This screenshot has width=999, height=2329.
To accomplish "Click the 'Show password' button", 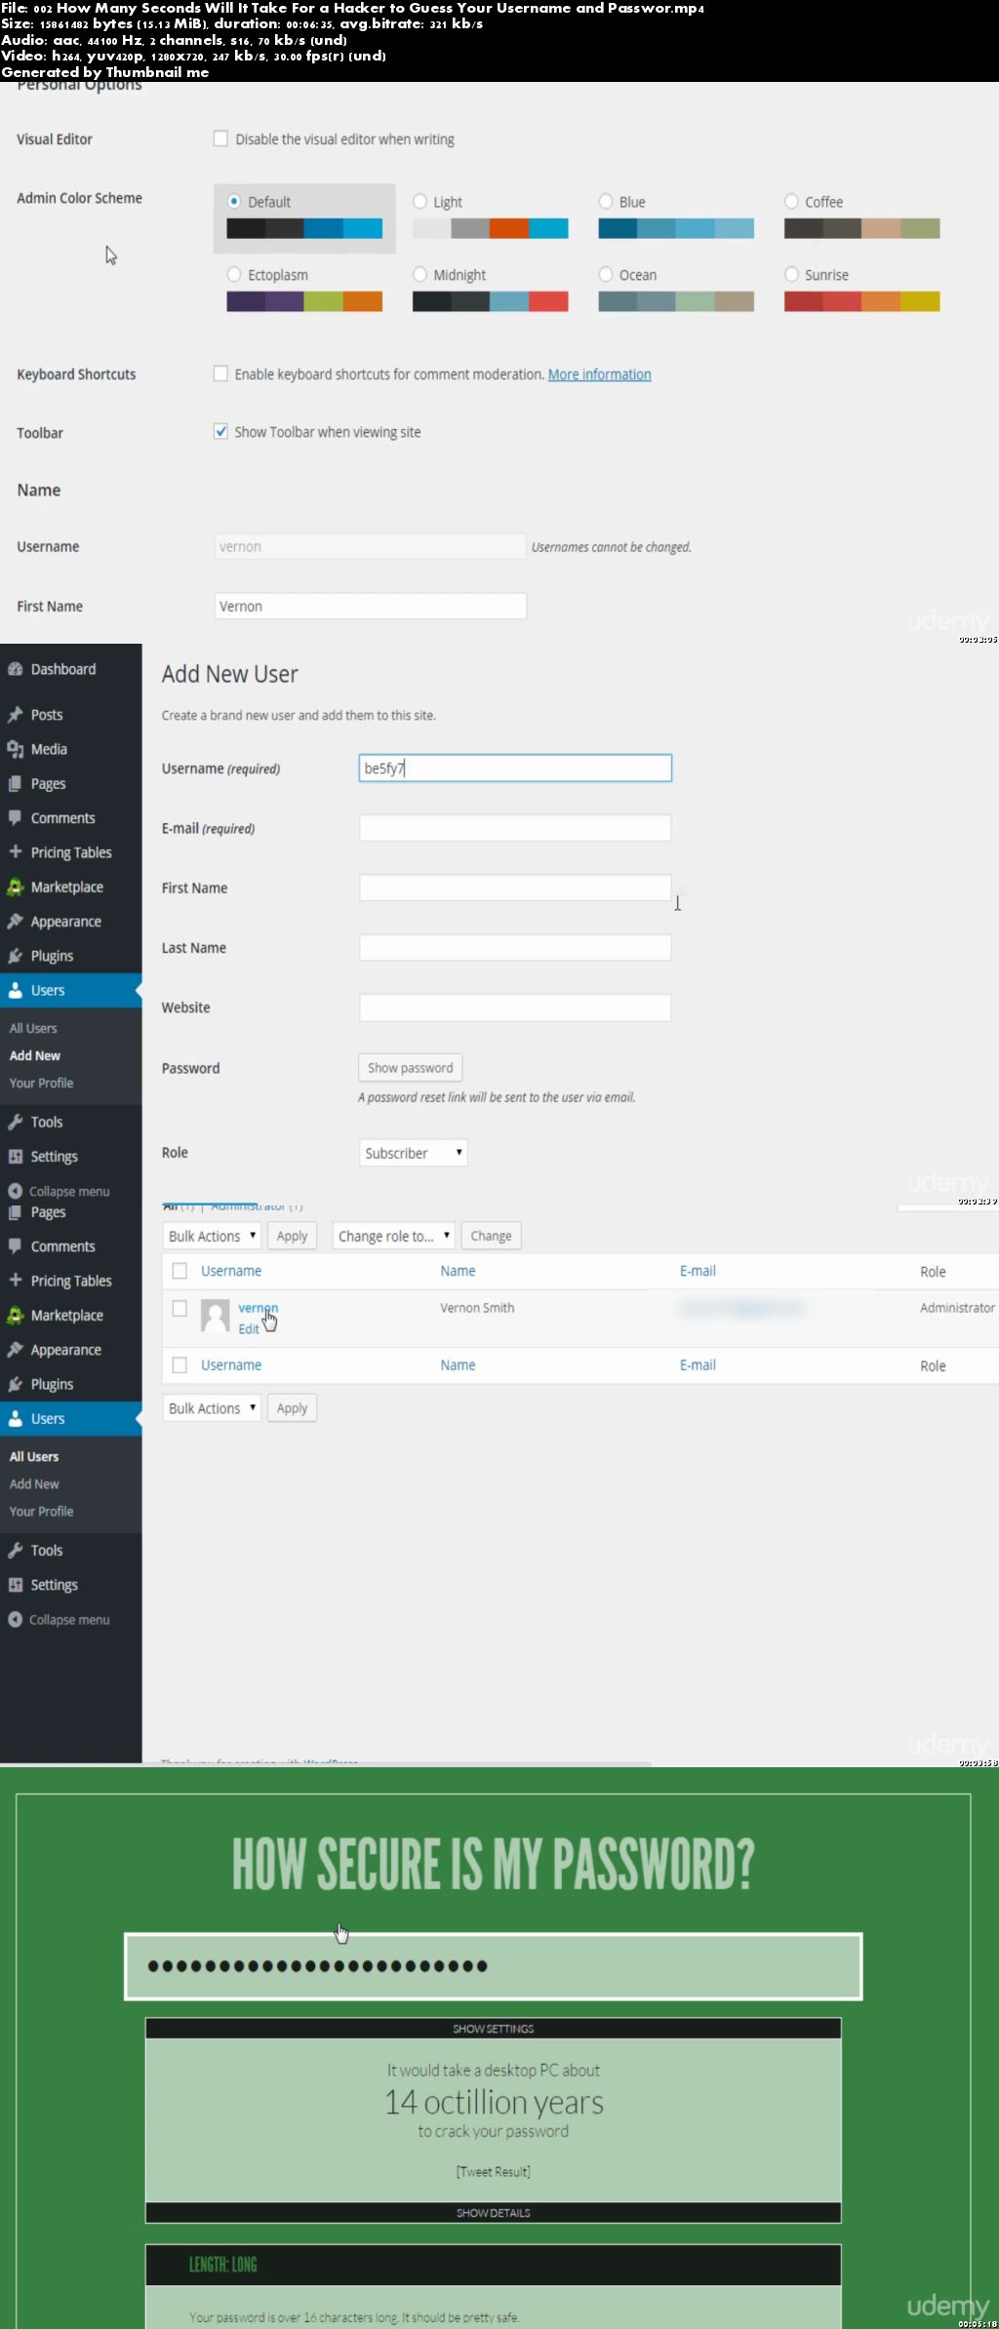I will pyautogui.click(x=410, y=1068).
